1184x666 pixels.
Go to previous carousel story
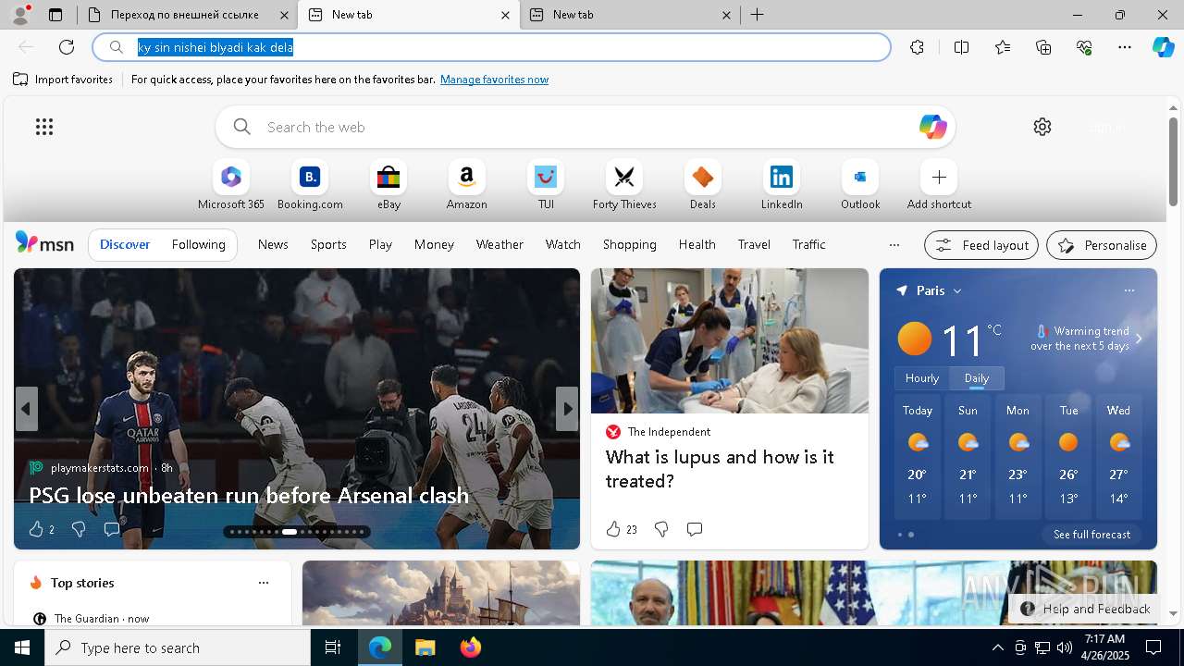[x=26, y=408]
